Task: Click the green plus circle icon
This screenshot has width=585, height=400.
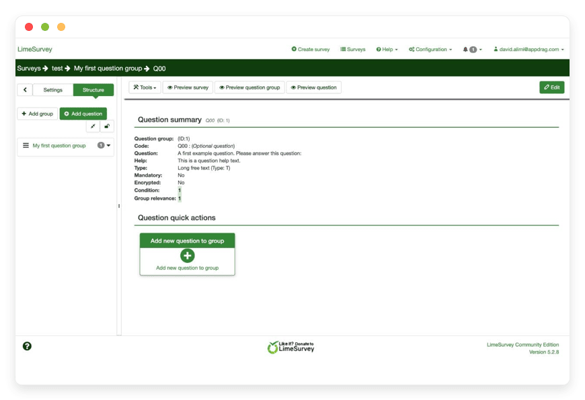Action: click(x=188, y=255)
